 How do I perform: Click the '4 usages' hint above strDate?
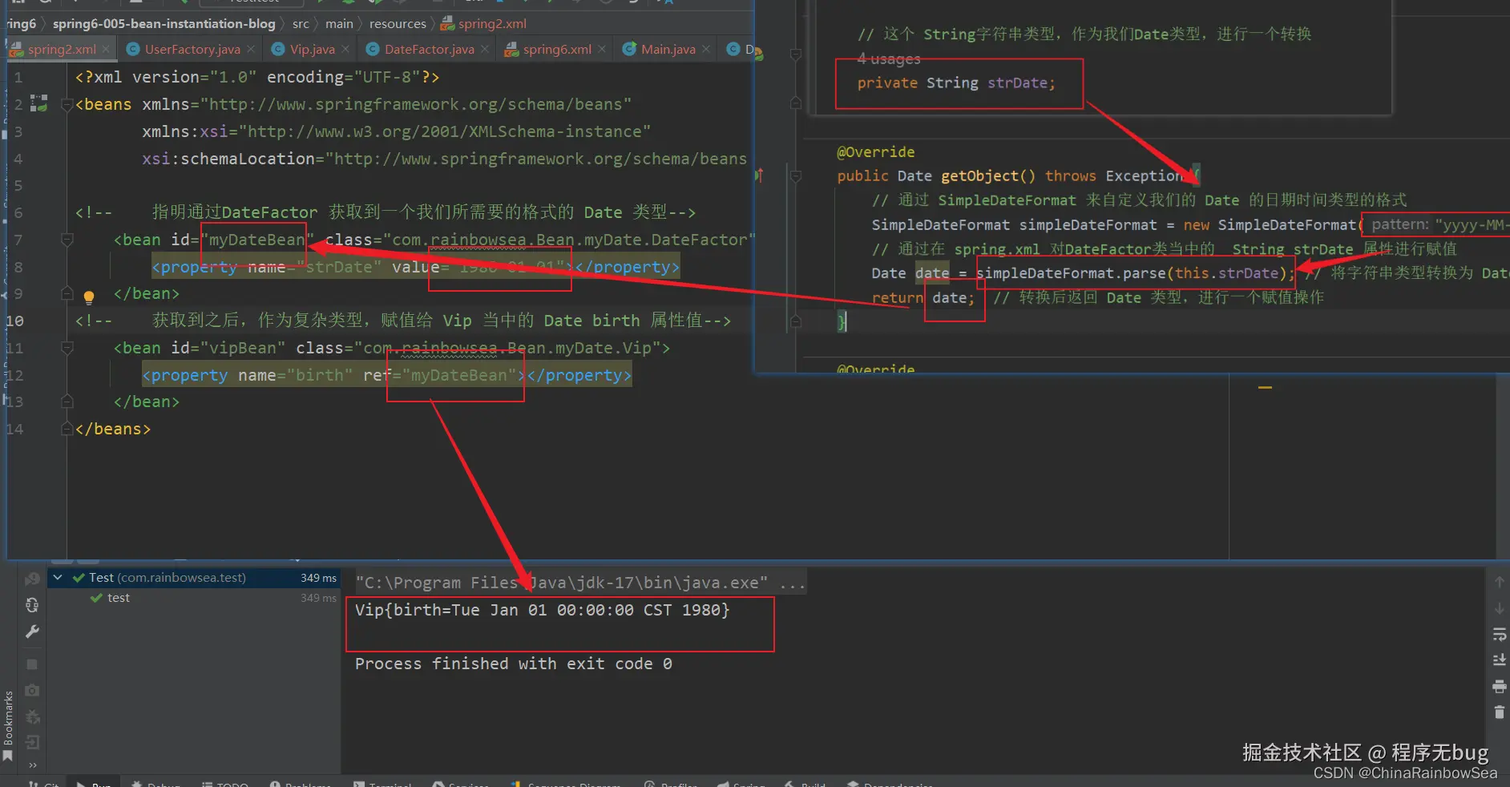[889, 59]
